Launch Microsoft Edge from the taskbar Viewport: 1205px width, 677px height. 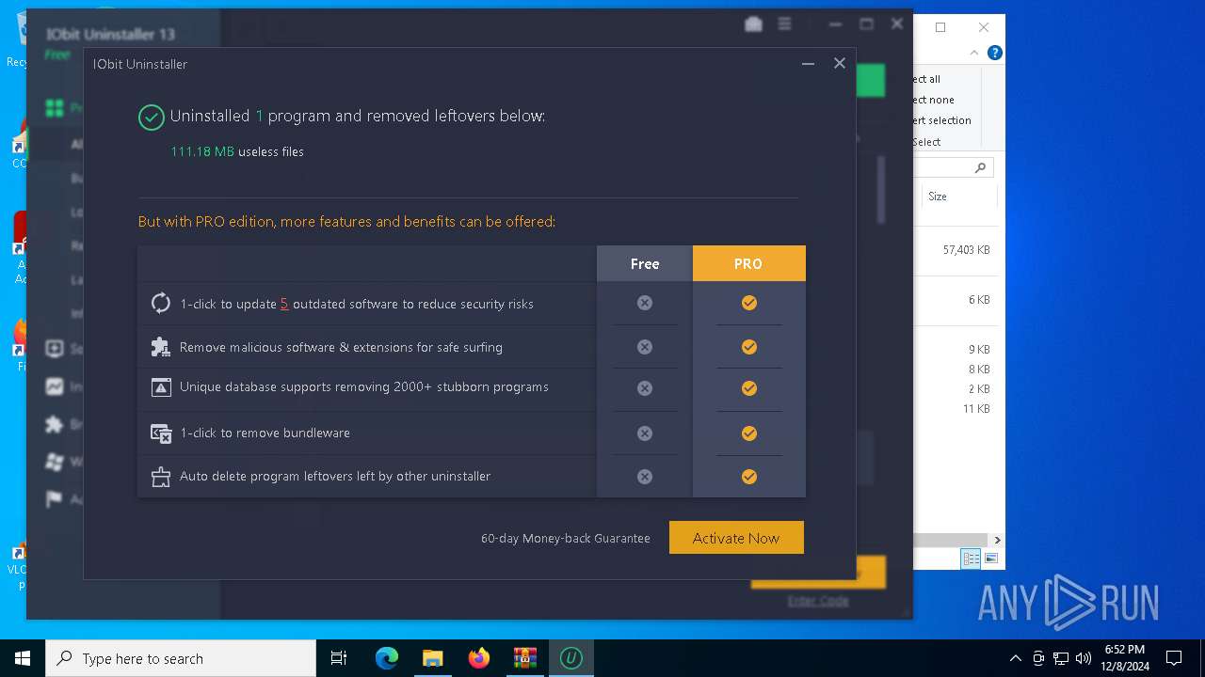[x=387, y=658]
